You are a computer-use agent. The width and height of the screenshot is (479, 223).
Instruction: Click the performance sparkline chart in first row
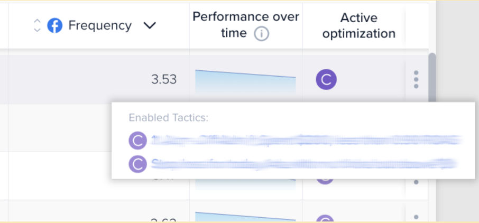click(x=246, y=82)
